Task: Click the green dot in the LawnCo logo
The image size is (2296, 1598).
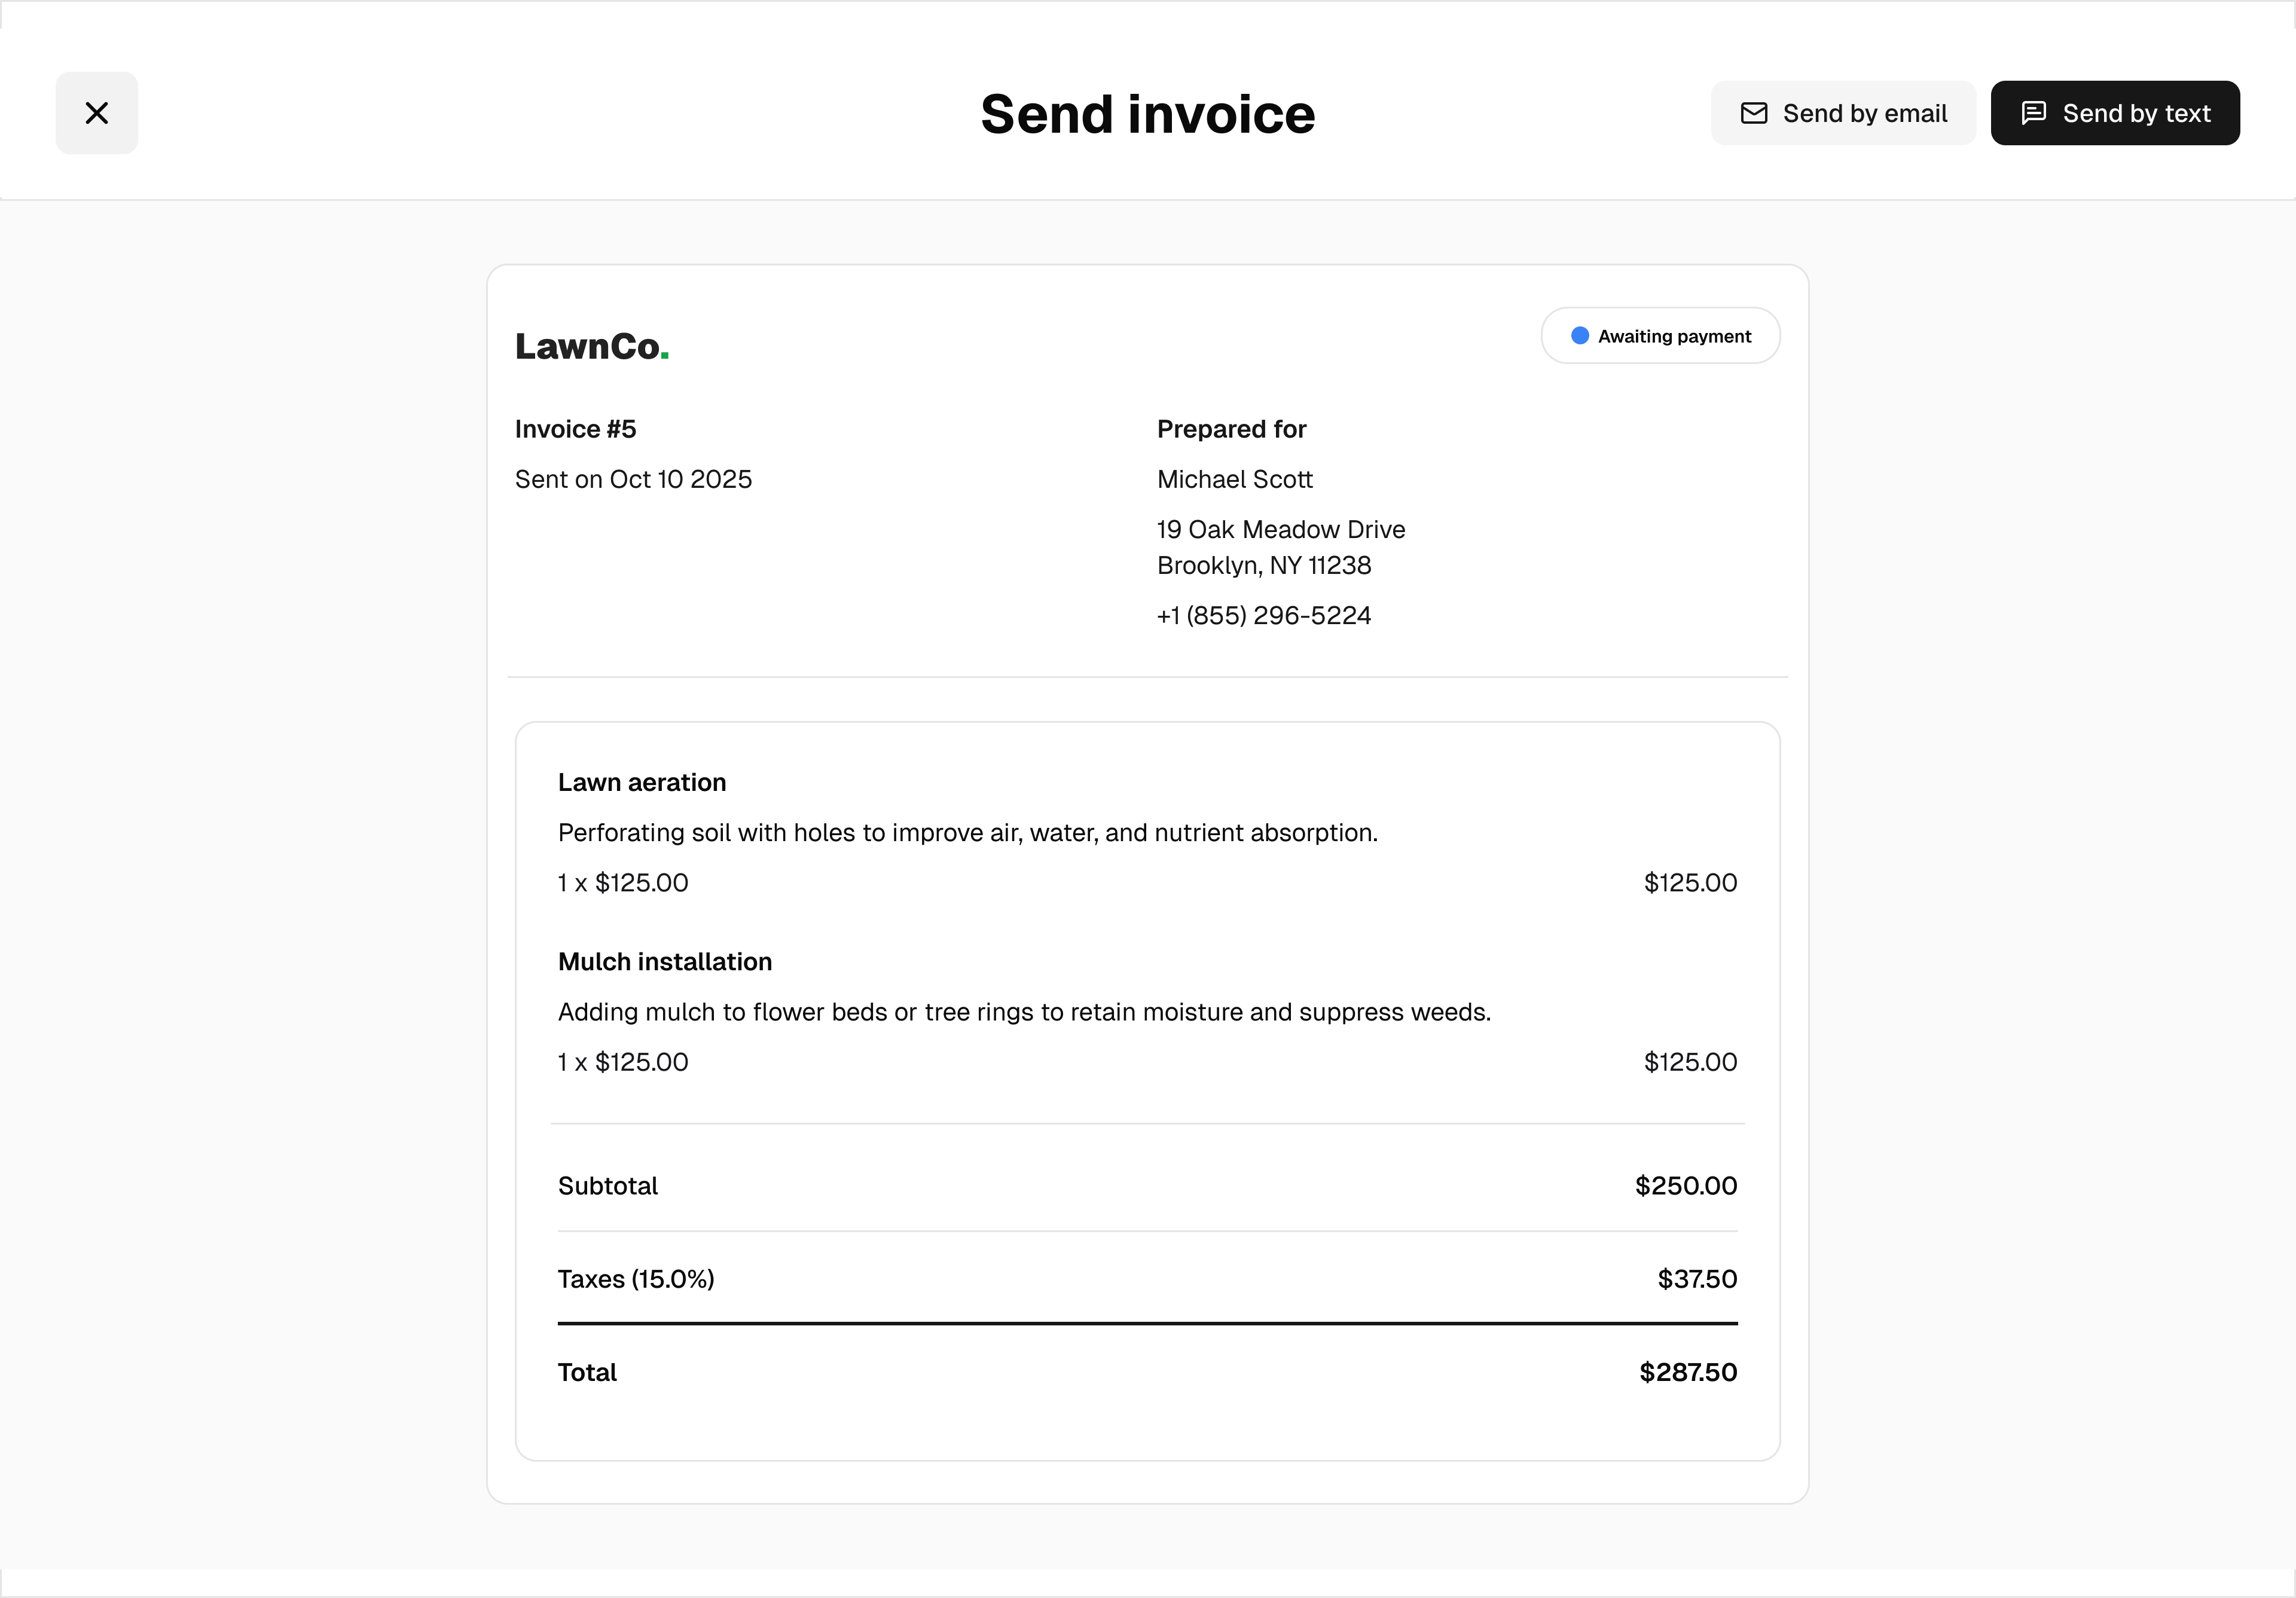Action: 665,355
